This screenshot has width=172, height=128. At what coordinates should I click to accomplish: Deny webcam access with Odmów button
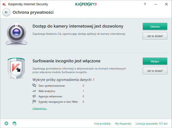click(155, 26)
